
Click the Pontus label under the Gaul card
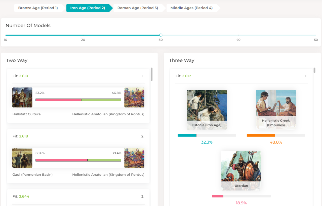(108, 175)
